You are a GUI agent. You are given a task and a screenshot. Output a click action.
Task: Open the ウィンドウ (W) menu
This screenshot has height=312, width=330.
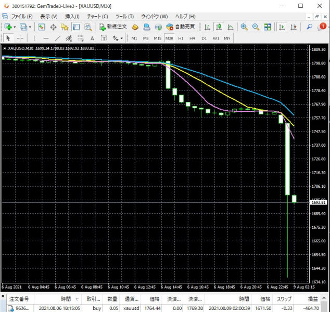pos(154,17)
